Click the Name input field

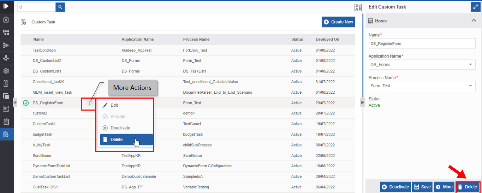click(x=422, y=44)
